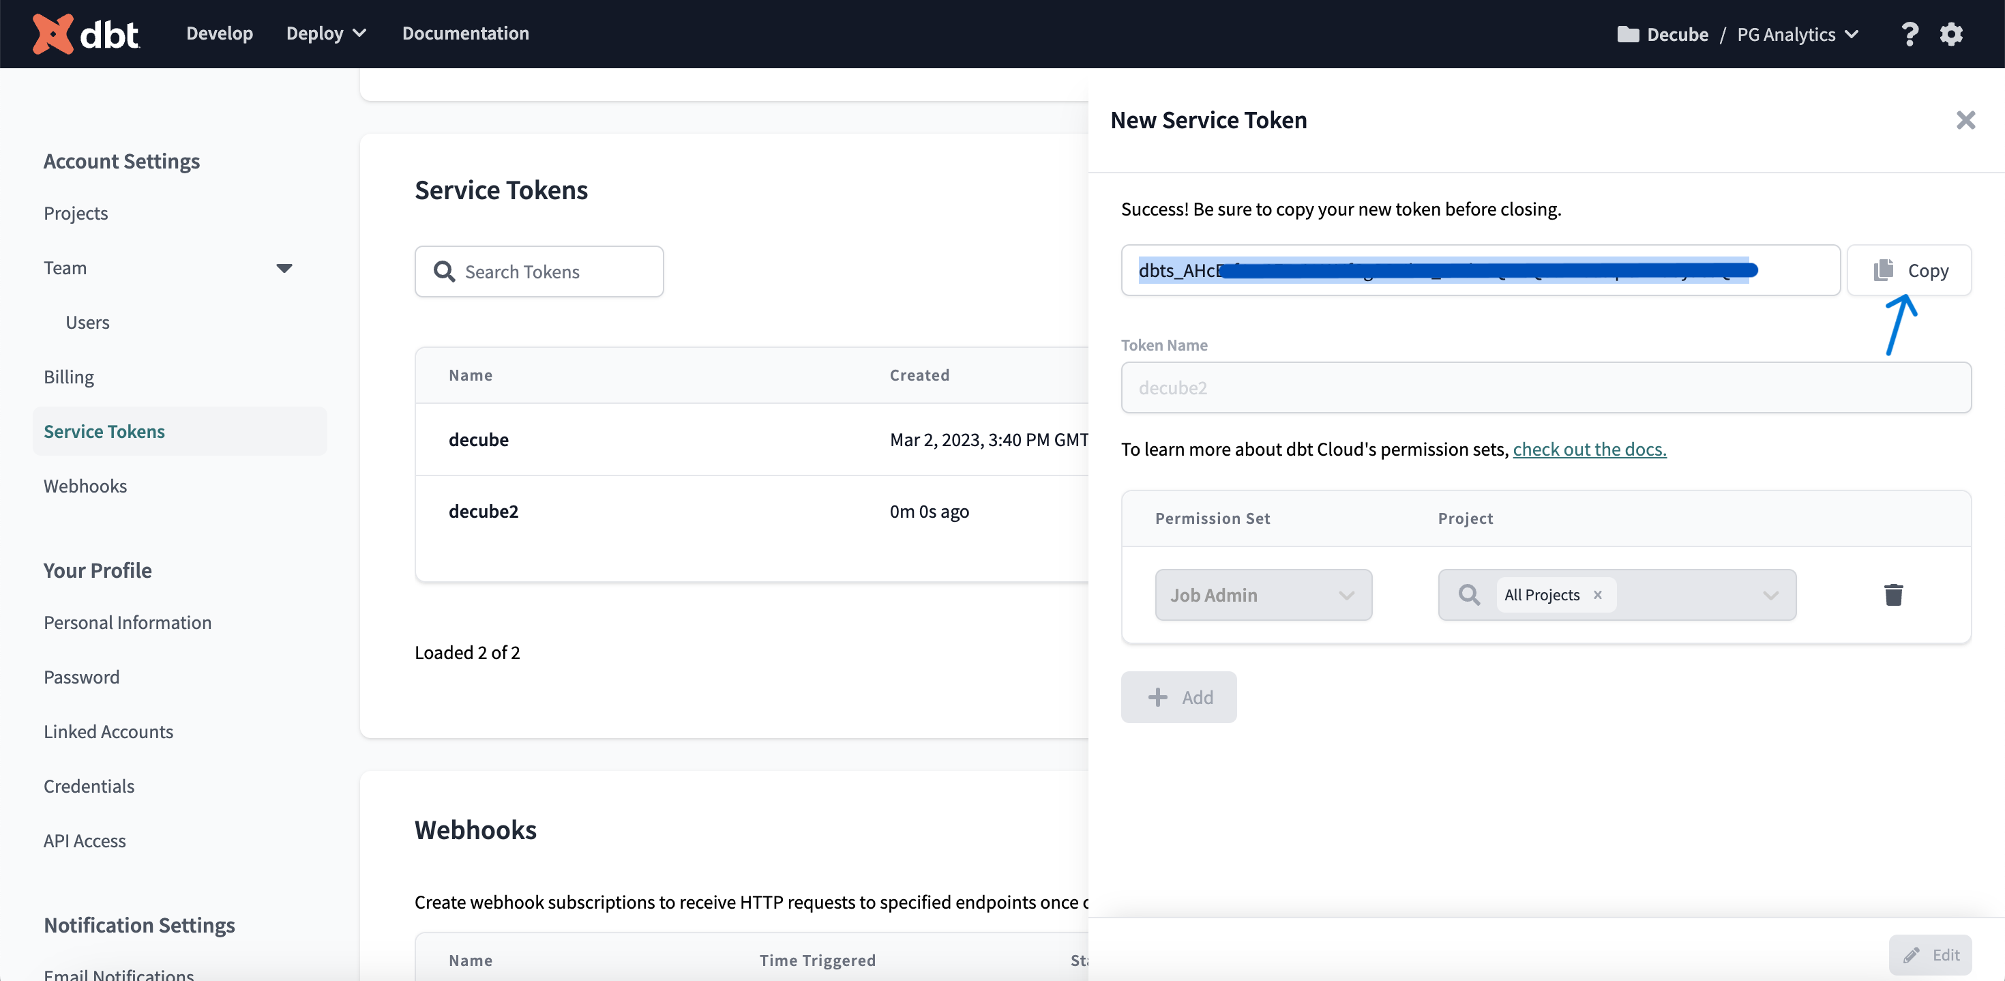Delete permission row with trash icon
Viewport: 2005px width, 981px height.
(1893, 595)
